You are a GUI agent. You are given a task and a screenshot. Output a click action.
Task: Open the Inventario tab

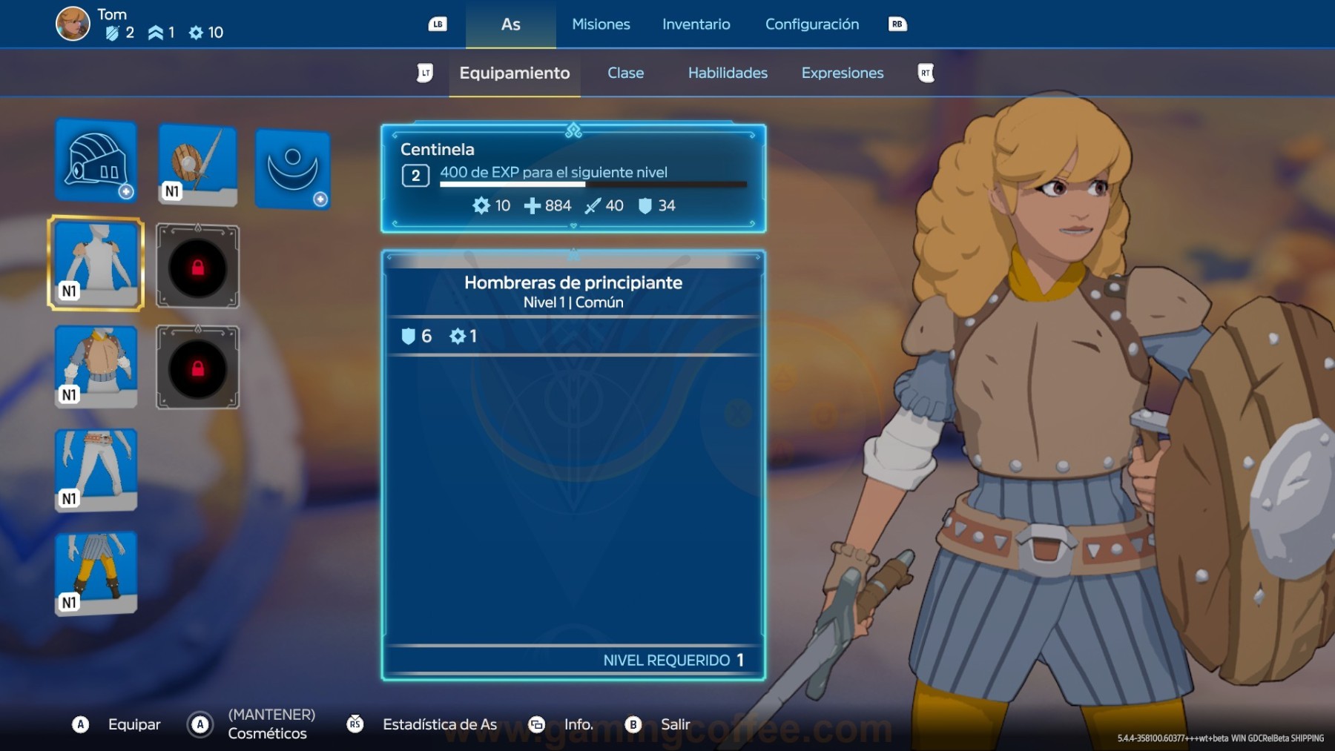click(x=696, y=24)
